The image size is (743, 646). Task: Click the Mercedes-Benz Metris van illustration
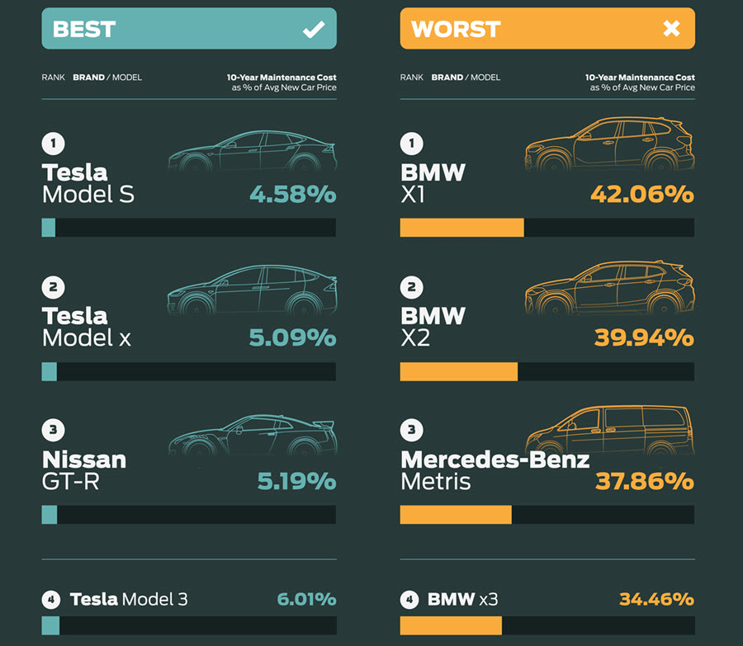(x=609, y=431)
